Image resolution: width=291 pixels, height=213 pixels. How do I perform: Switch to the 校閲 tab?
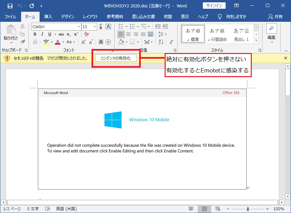click(168, 17)
